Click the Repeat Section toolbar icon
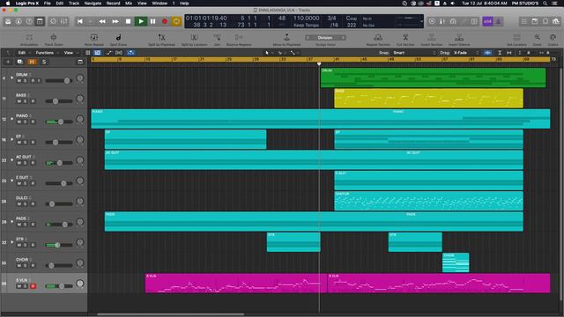 (378, 37)
